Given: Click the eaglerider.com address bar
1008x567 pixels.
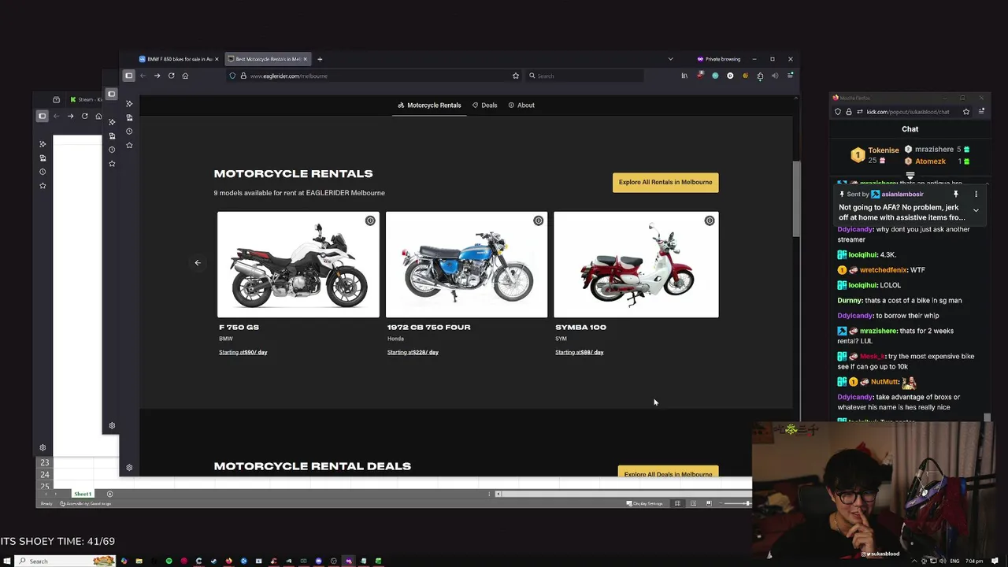Looking at the screenshot, I should [374, 76].
